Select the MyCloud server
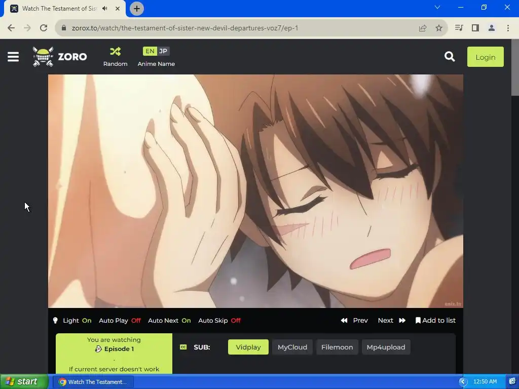 pos(292,347)
